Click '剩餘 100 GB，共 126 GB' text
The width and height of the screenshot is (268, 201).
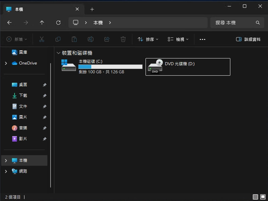click(101, 72)
